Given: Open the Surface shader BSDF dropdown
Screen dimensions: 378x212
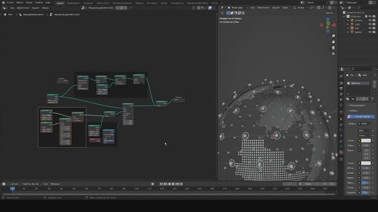Looking at the screenshot, I should click(x=364, y=124).
